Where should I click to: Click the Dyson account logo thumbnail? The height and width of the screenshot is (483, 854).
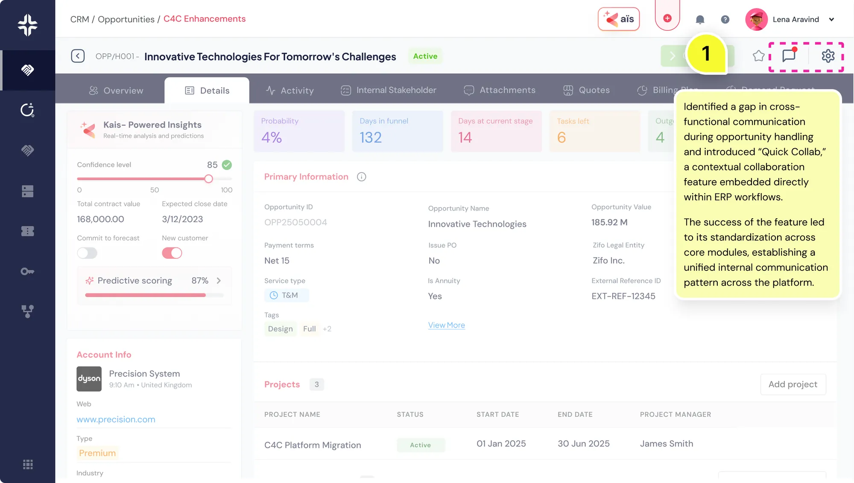[x=89, y=379]
